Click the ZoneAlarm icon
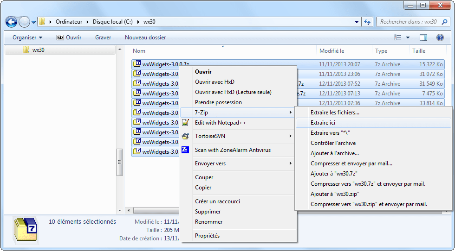Screen dimensions: 455x251 (x=185, y=150)
